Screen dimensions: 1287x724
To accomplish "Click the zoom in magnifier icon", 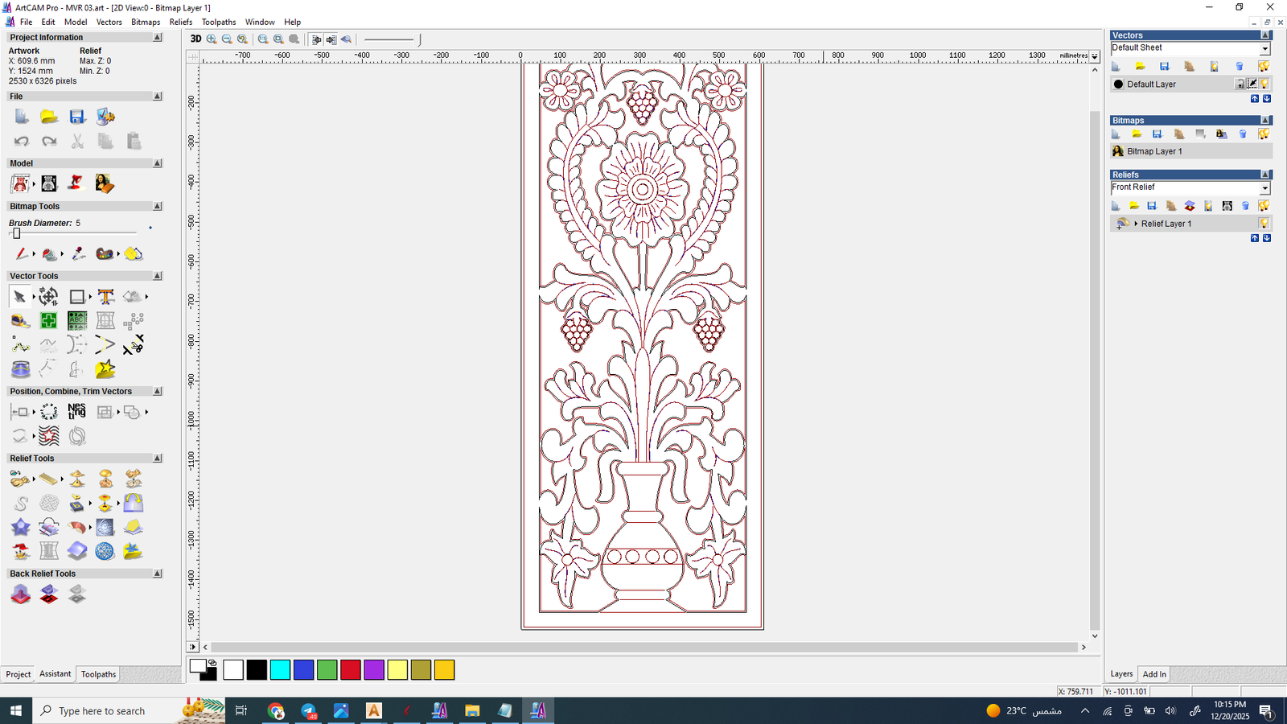I will 212,39.
